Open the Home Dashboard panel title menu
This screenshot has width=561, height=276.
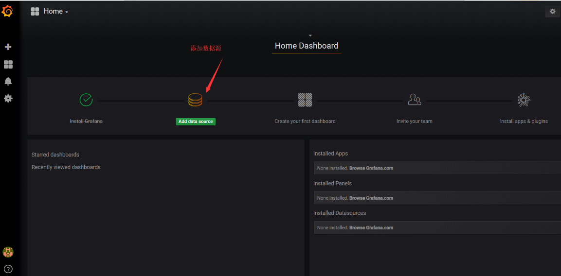click(x=306, y=46)
